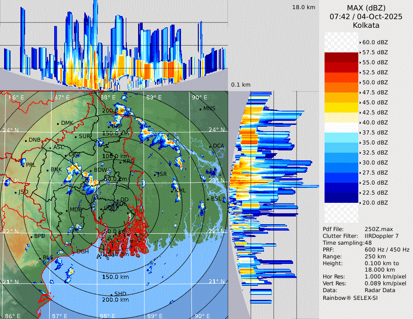Screen dimensions: 413x319
Task: Click the 60.0 dBZ legend label
Action: pos(375,42)
